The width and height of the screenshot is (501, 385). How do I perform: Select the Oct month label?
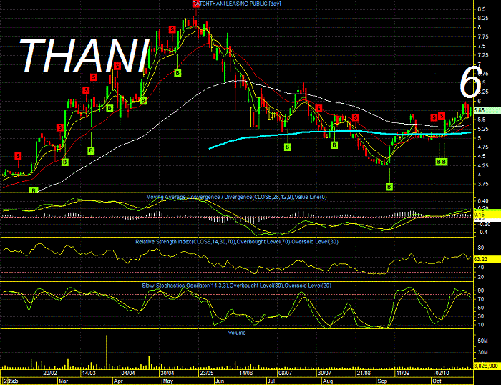tap(437, 381)
